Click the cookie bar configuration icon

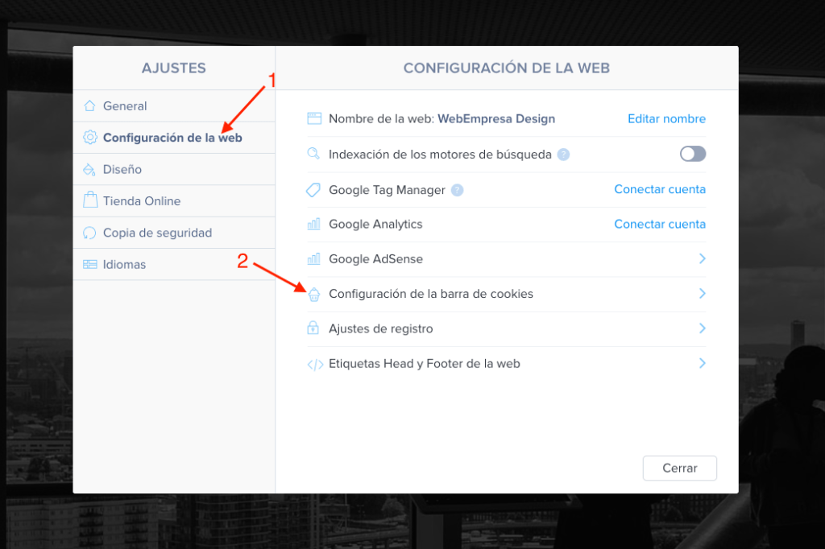[x=314, y=295]
